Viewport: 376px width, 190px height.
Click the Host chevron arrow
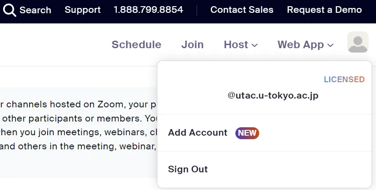point(255,45)
